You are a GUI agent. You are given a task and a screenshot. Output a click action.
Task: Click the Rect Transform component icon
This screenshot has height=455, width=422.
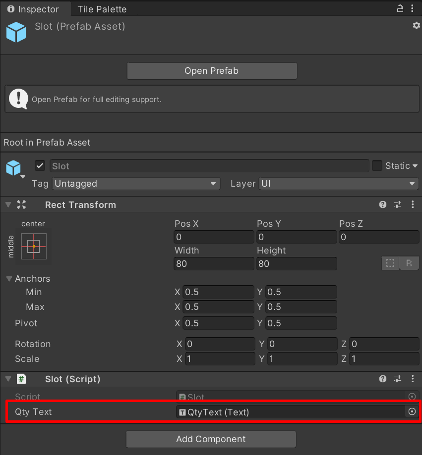(x=21, y=204)
